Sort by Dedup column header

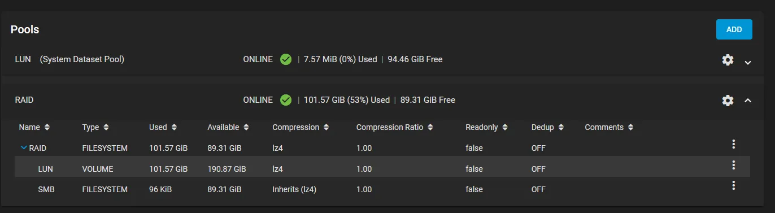[547, 127]
